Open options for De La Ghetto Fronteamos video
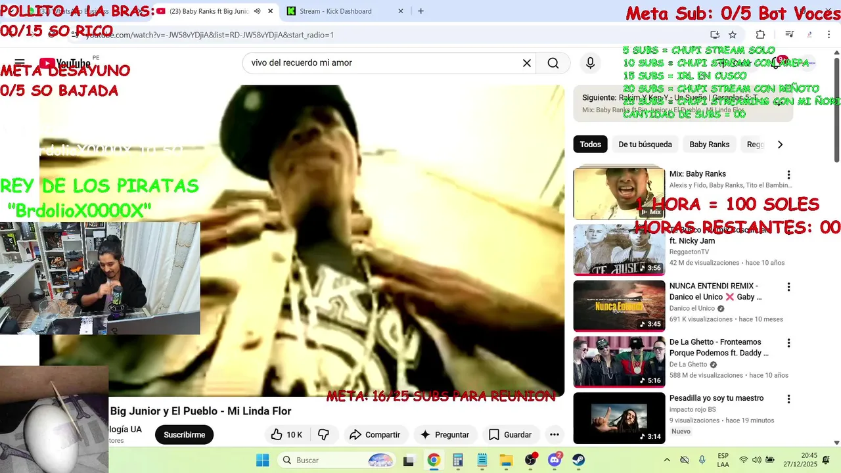 tap(788, 343)
